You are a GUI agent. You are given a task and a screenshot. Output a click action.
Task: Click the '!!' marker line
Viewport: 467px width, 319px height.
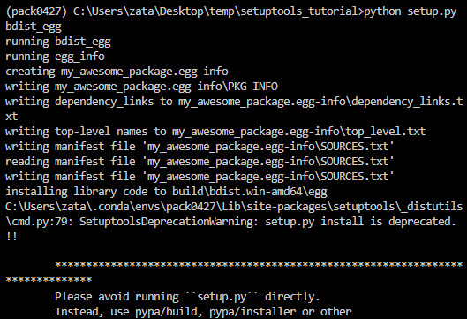[11, 237]
